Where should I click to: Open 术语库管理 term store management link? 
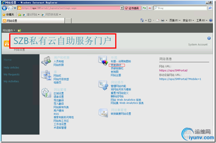60,128
